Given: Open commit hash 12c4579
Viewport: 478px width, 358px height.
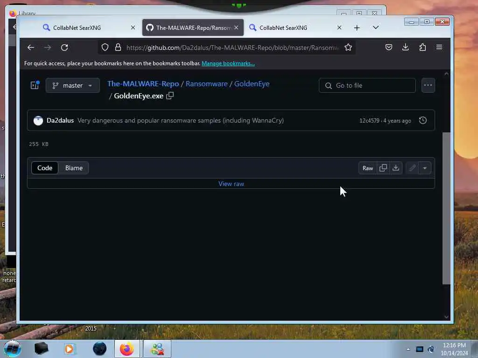Looking at the screenshot, I should click(x=369, y=121).
